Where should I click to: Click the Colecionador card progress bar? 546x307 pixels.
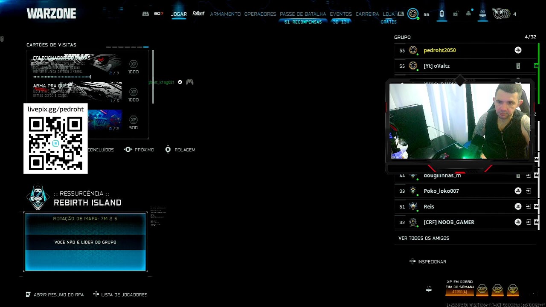62,77
